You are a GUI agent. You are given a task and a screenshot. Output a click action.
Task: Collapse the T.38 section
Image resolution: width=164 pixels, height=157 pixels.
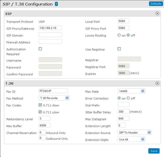point(157,83)
